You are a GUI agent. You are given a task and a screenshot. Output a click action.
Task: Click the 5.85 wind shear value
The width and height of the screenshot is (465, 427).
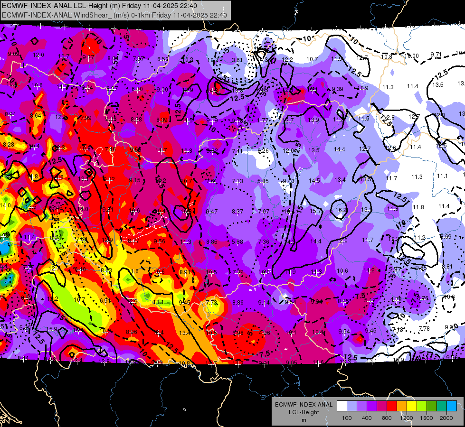click(263, 181)
